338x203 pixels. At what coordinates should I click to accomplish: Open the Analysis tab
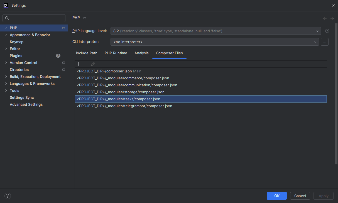[x=141, y=53]
